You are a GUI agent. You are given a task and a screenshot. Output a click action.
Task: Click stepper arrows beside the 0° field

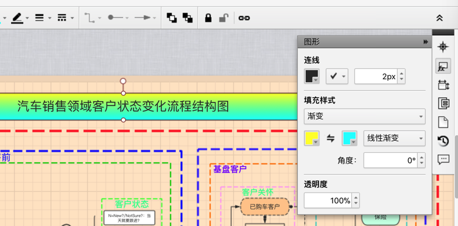(421, 160)
